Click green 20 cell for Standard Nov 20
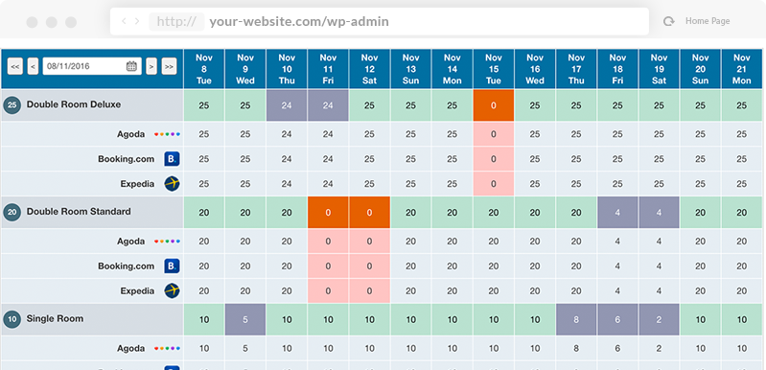 pyautogui.click(x=701, y=213)
